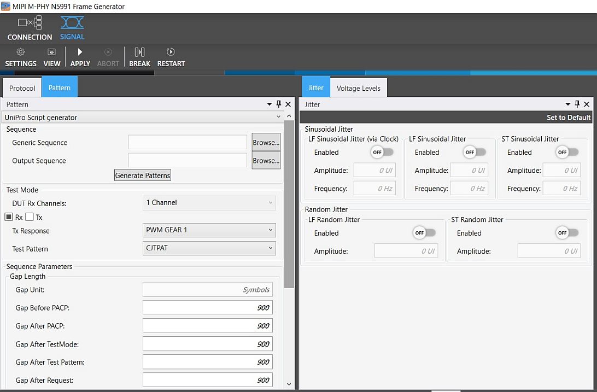Unpin the Jitter panel
Screen dimensions: 597x392
[x=577, y=104]
